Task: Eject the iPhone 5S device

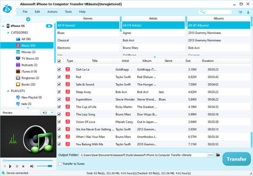Action: pos(49,26)
